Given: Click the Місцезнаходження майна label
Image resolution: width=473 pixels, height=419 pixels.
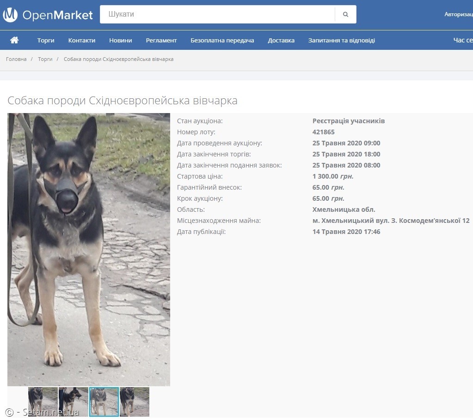Looking at the screenshot, I should tap(219, 221).
